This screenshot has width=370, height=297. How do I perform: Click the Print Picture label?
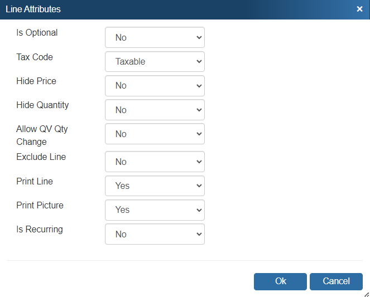[40, 205]
